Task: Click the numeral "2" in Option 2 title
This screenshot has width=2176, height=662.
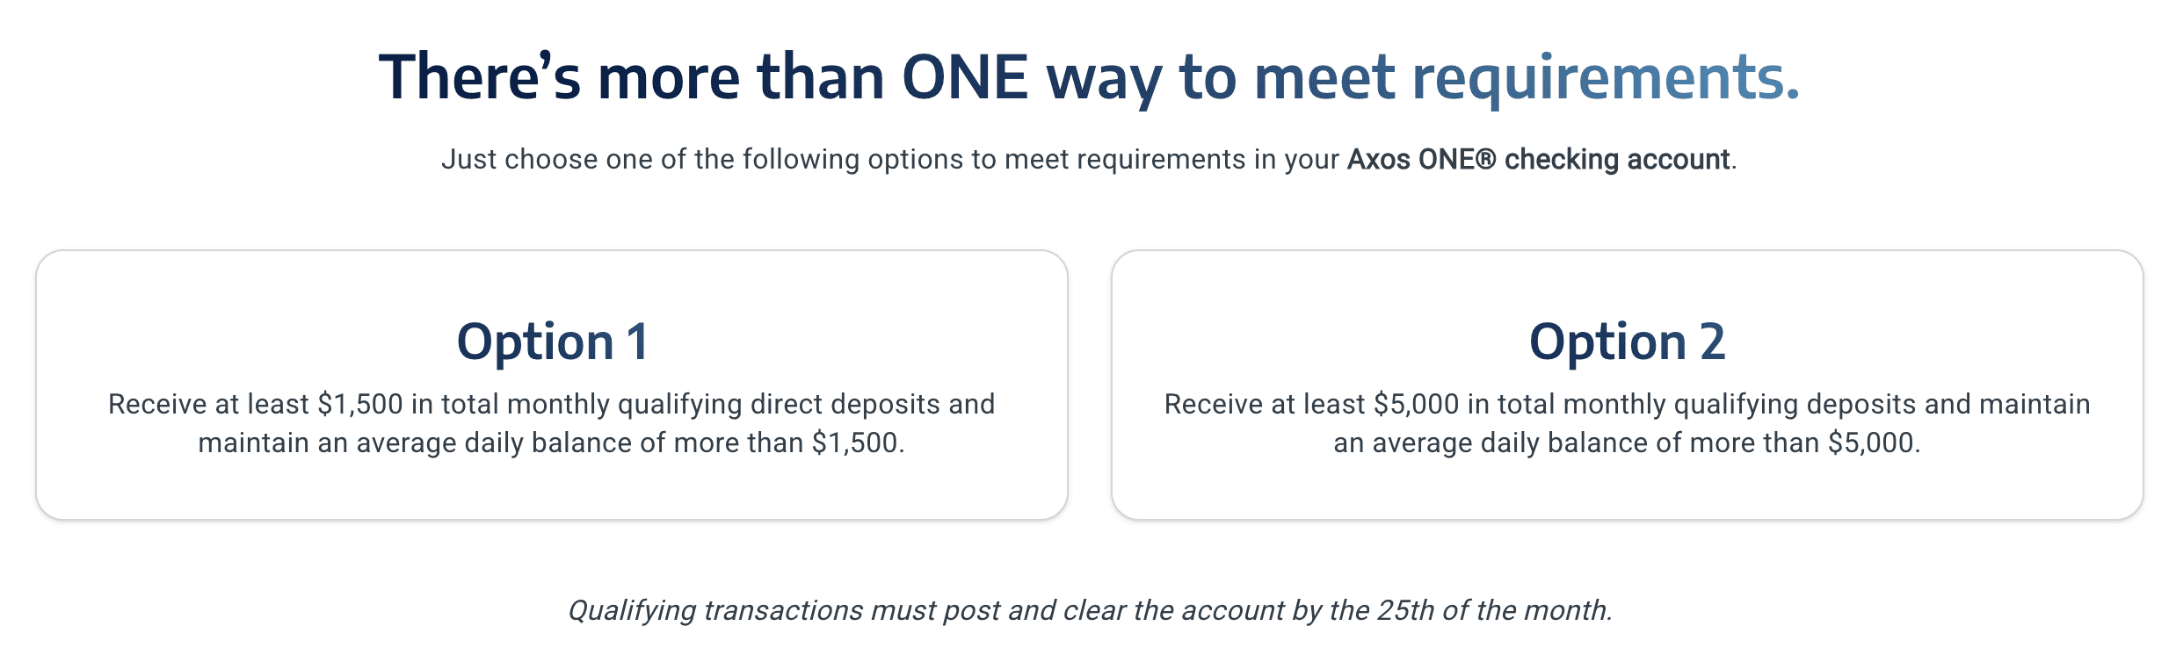Action: 1712,342
